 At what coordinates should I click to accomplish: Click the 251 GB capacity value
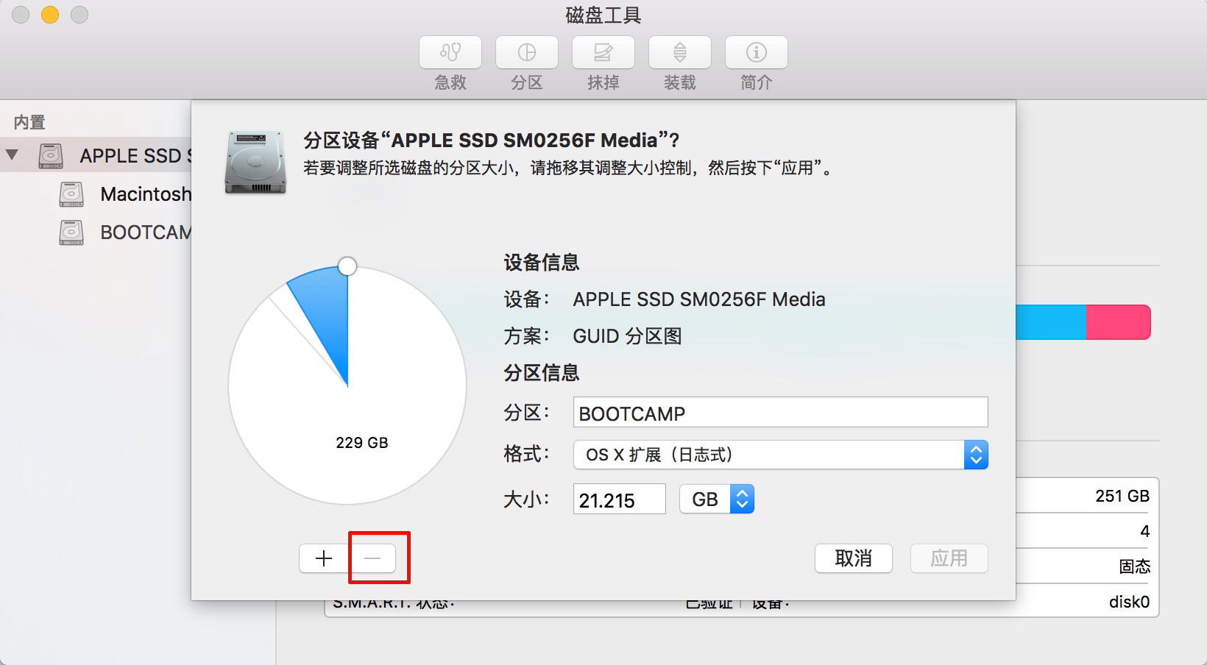coord(1122,496)
